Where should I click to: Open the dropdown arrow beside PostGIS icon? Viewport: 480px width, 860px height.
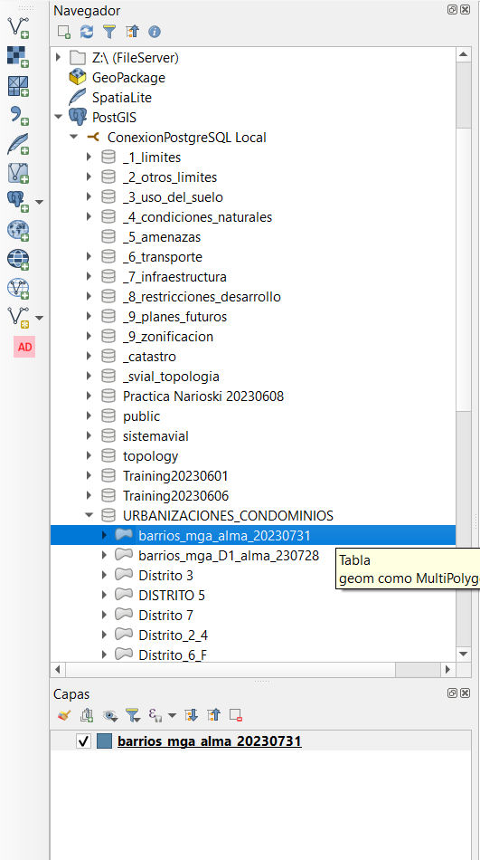39,202
